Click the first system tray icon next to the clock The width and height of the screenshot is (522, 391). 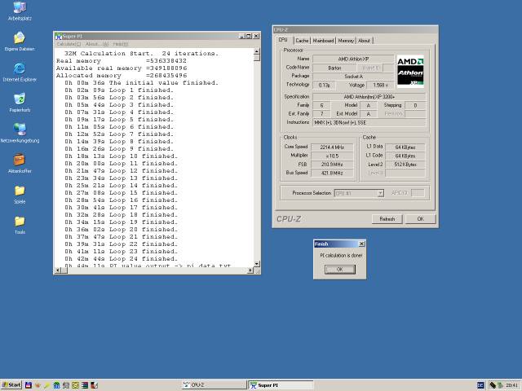[x=493, y=385]
